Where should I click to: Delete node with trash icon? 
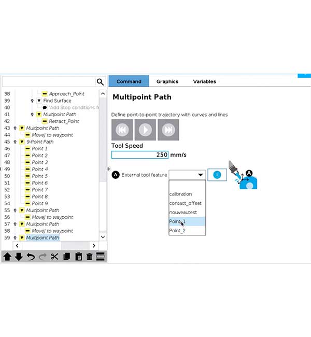click(x=89, y=257)
